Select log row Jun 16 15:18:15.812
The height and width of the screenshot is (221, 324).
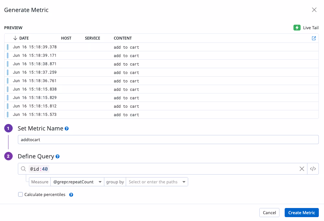pos(162,106)
